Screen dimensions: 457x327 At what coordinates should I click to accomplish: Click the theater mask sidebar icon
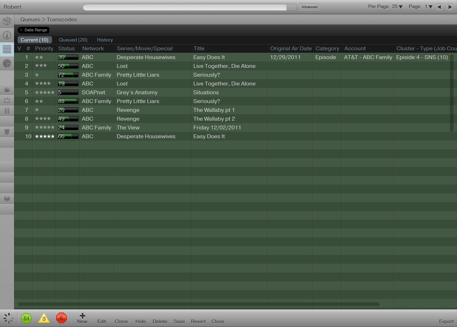tap(7, 132)
